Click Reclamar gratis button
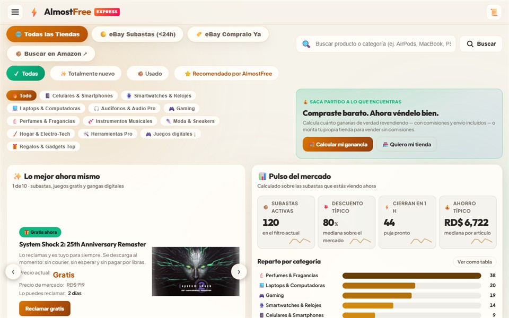 tap(45, 308)
